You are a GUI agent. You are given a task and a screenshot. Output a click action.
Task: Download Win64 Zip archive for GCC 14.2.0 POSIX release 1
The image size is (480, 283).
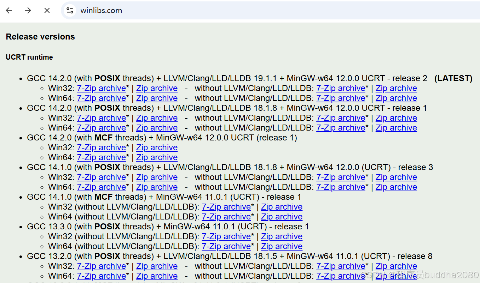point(157,128)
